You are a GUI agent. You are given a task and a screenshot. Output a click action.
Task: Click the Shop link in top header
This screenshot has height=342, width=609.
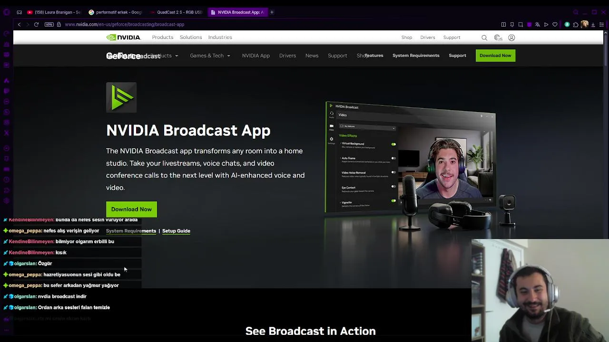coord(407,38)
